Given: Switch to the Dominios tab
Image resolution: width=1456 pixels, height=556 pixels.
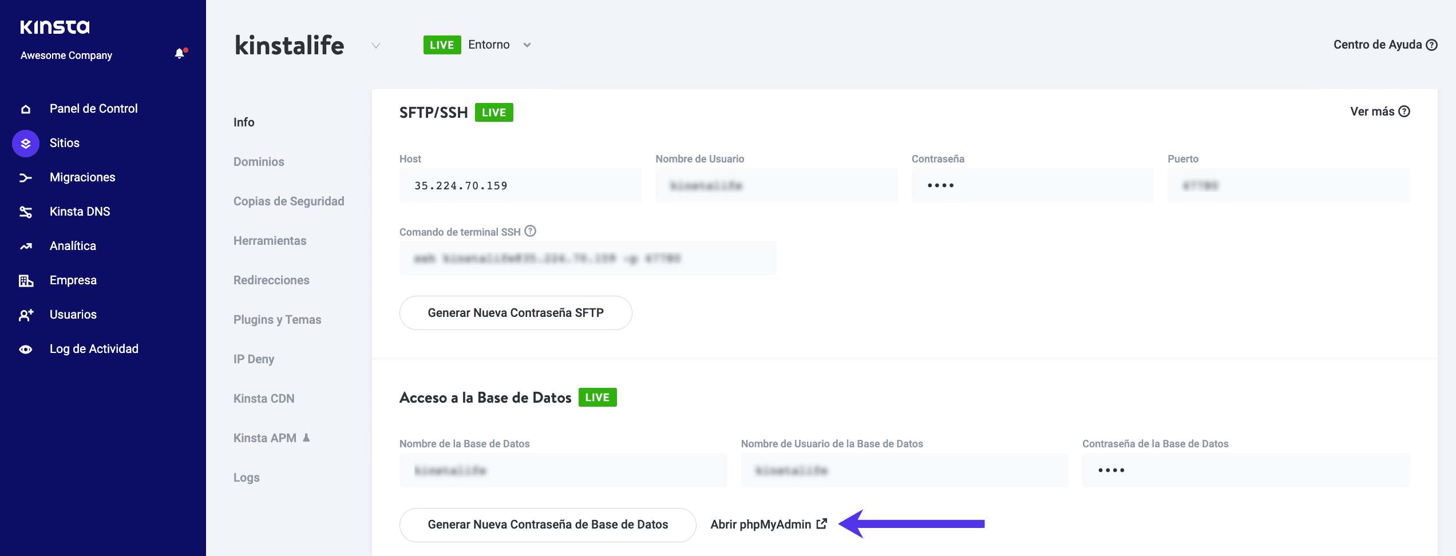Looking at the screenshot, I should 259,162.
